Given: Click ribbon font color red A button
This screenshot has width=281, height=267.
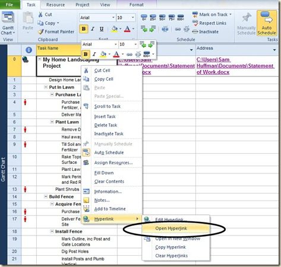Looking at the screenshot, I should [x=127, y=29].
